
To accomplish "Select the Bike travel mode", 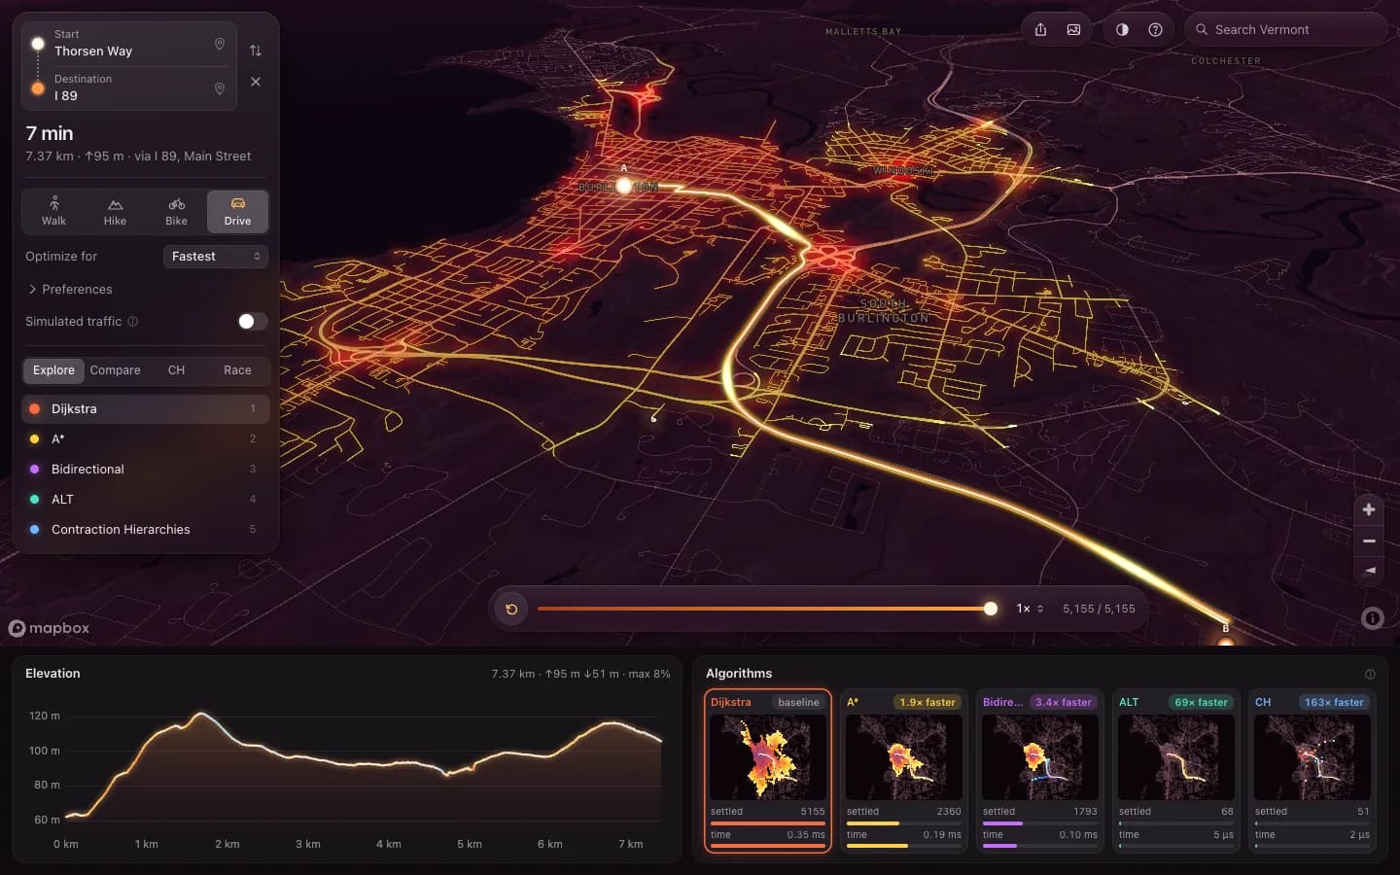I will (176, 211).
